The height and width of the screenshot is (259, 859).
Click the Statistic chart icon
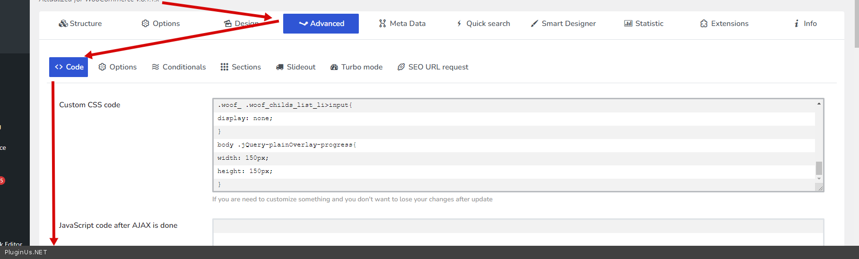pyautogui.click(x=628, y=24)
